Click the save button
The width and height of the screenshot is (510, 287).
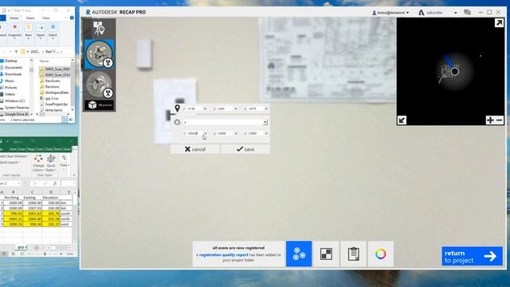click(x=245, y=149)
